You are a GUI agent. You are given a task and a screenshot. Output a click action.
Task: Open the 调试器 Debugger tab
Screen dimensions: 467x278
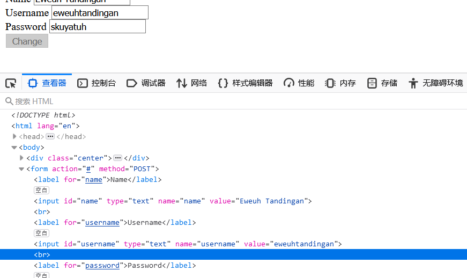146,83
